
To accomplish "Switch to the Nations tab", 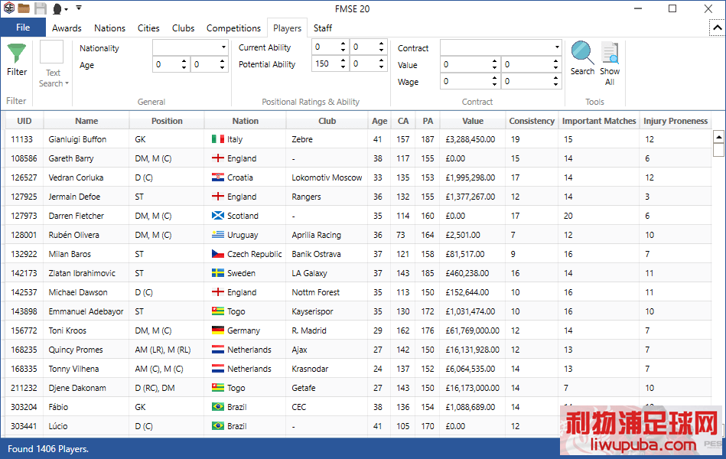I will pyautogui.click(x=109, y=28).
